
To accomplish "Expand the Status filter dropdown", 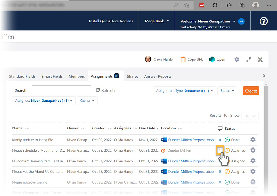I will 227,91.
